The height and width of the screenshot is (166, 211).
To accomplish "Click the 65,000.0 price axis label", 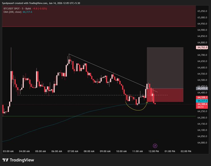I will tap(202, 17).
